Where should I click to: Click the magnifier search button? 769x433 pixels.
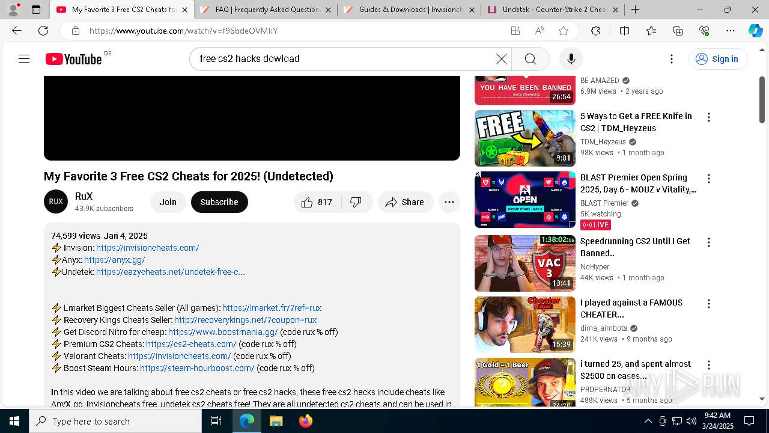pos(530,59)
